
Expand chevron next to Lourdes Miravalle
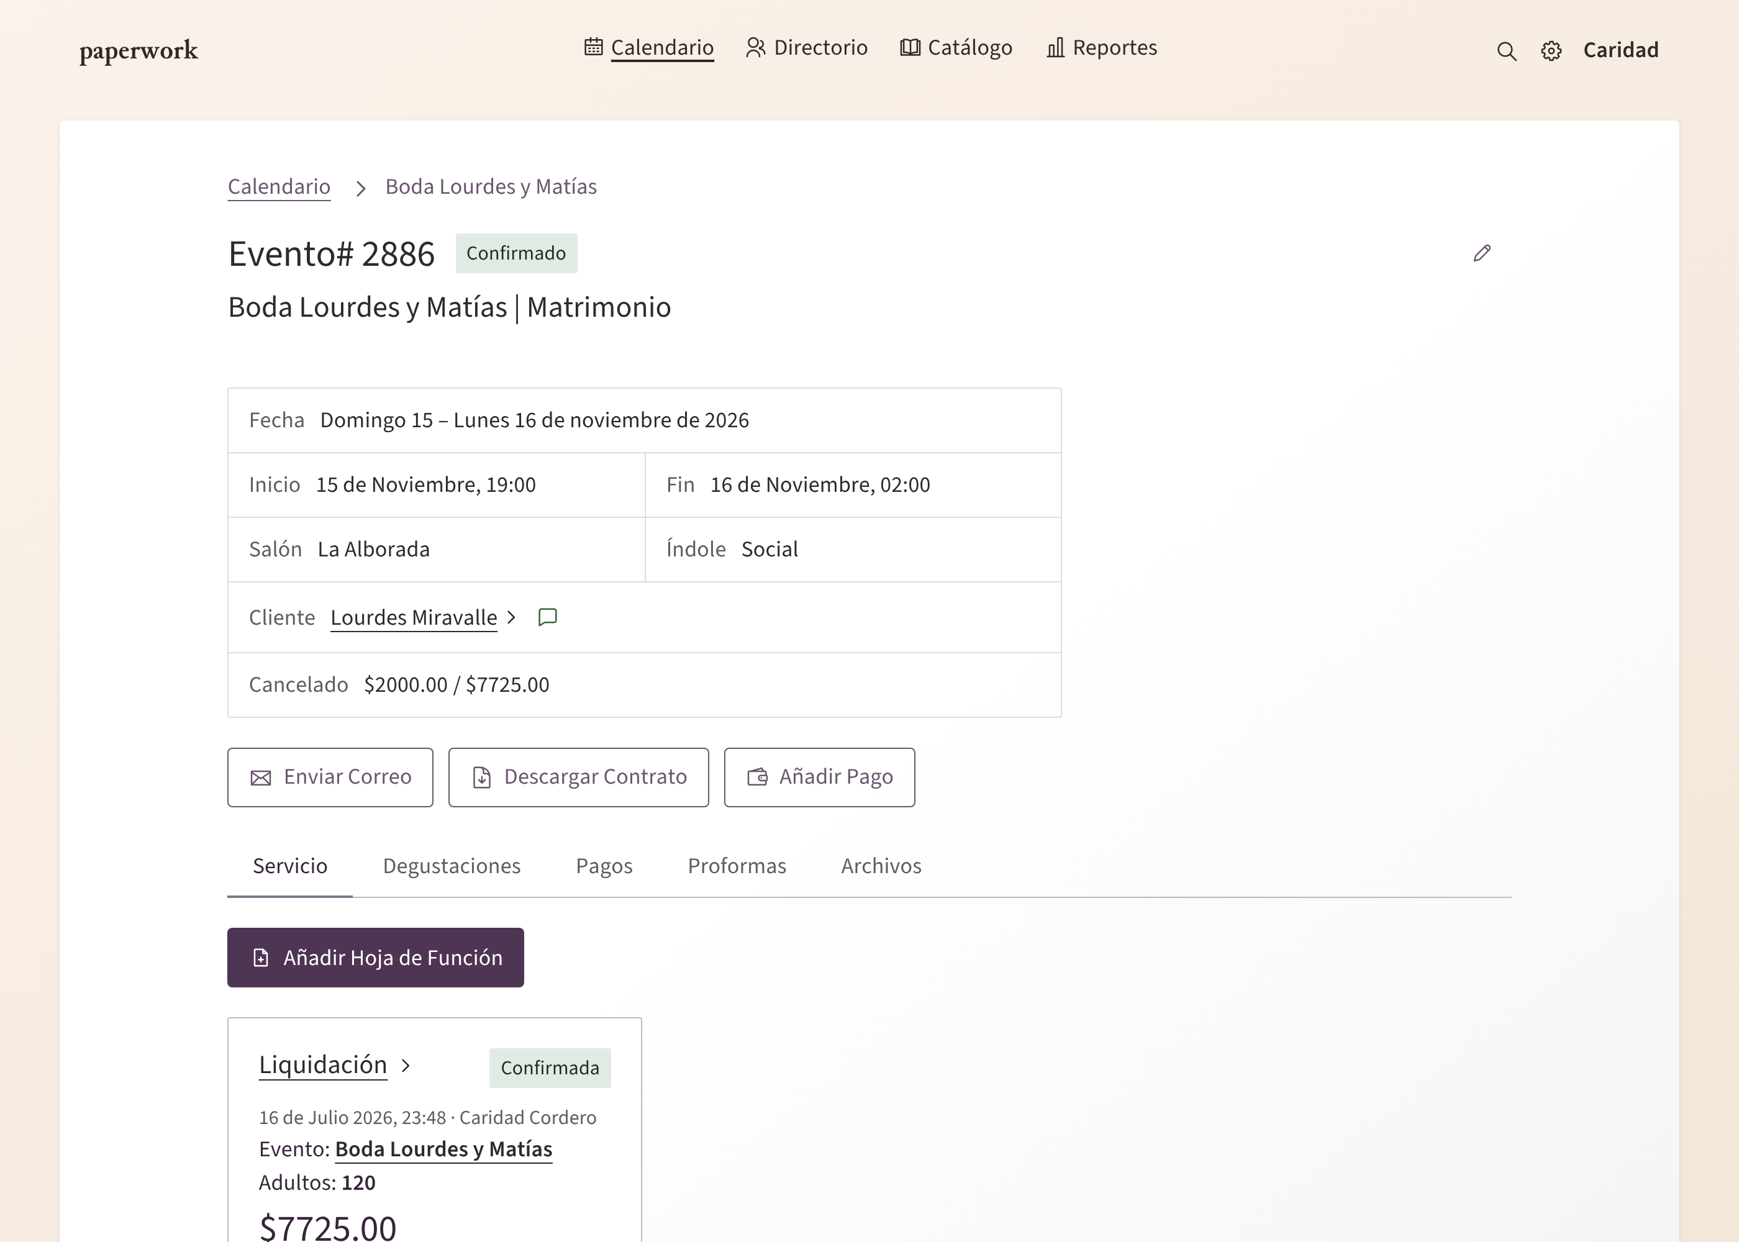point(512,617)
